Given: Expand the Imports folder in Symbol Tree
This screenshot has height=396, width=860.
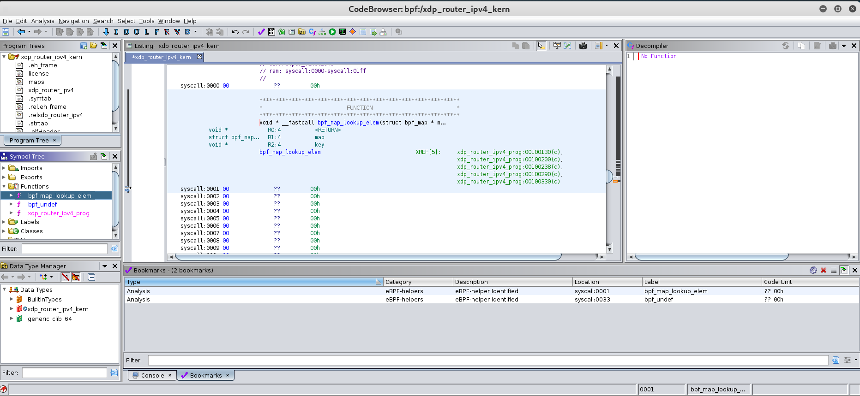Looking at the screenshot, I should [4, 168].
